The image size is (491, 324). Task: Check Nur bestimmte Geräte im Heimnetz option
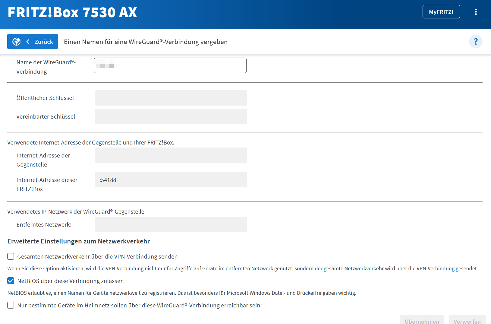(11, 305)
